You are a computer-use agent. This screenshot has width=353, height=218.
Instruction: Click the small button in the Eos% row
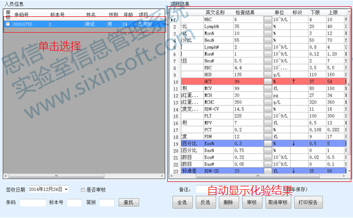(267, 143)
